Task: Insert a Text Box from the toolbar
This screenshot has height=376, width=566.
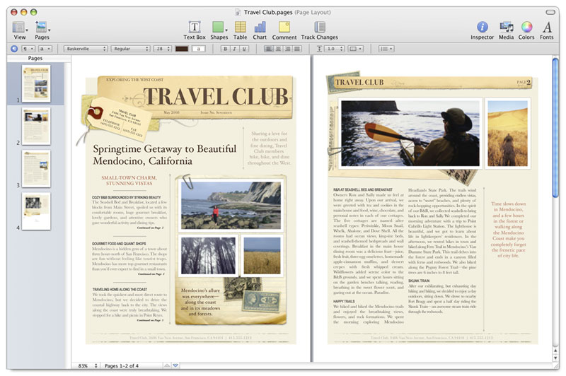Action: (x=194, y=28)
